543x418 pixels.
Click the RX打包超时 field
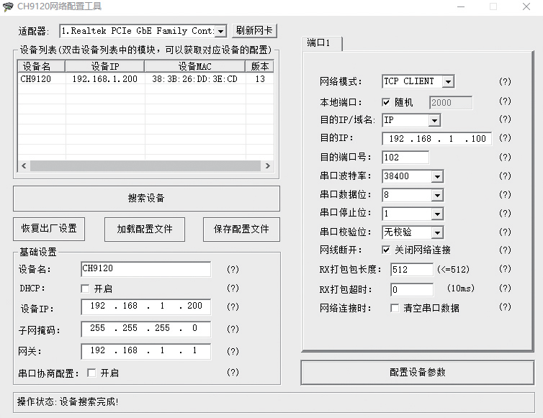[x=412, y=289]
